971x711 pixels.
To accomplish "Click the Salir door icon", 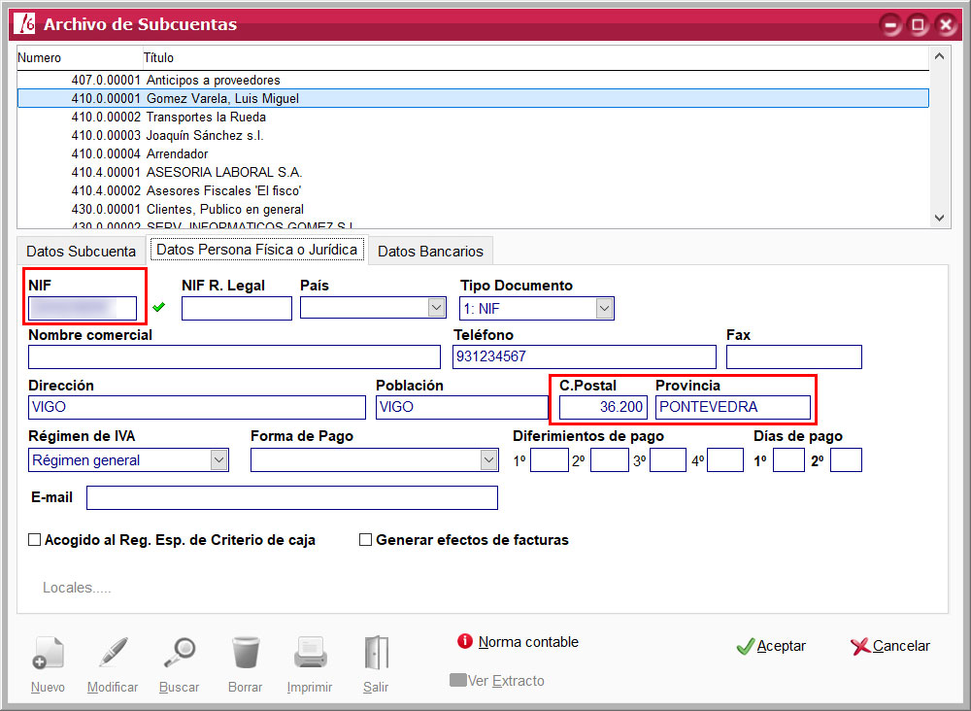I will coord(376,653).
